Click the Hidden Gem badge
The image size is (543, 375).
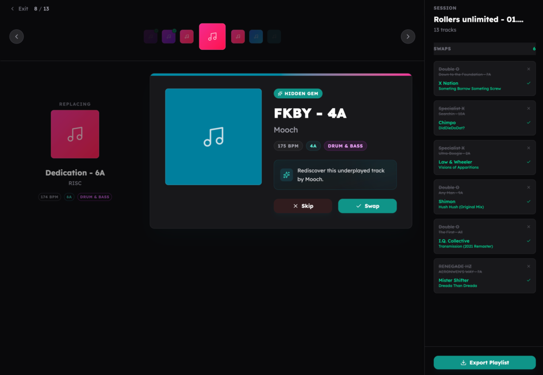pyautogui.click(x=297, y=93)
